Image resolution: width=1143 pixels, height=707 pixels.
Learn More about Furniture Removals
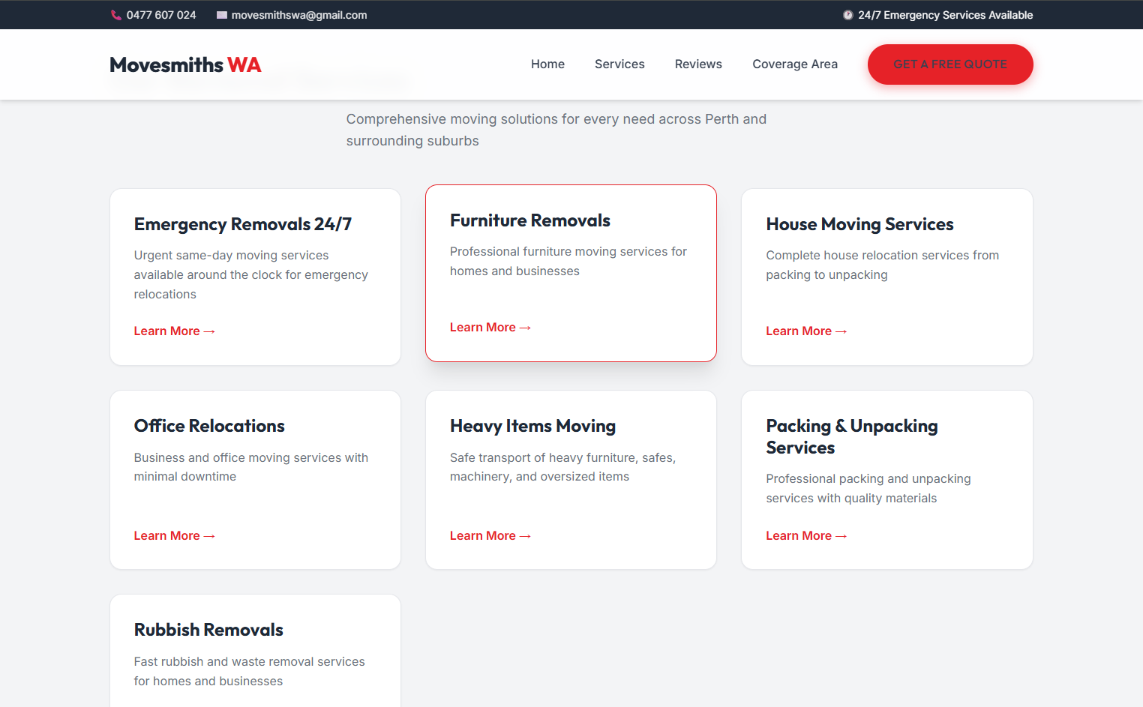pyautogui.click(x=490, y=328)
